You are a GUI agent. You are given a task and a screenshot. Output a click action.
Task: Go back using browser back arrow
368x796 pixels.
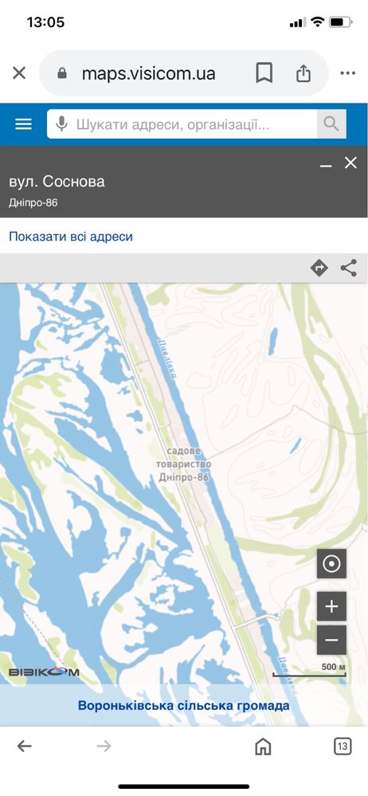pyautogui.click(x=24, y=746)
